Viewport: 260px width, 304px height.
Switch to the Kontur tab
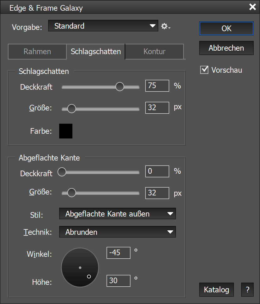click(x=154, y=52)
